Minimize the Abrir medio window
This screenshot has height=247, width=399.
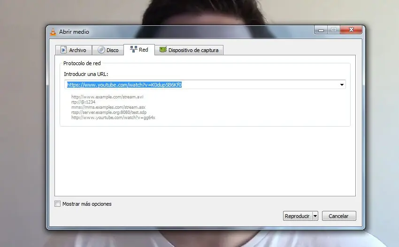(321, 30)
